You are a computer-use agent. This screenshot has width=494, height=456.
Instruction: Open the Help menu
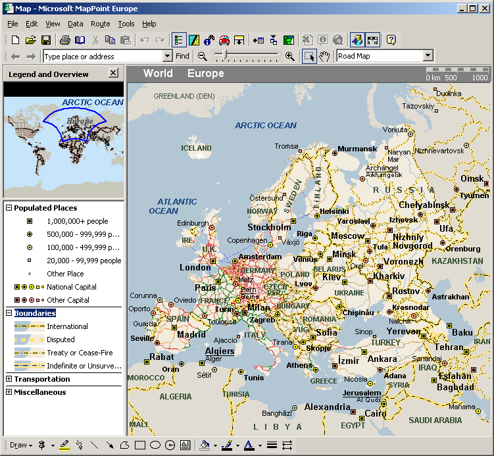[149, 24]
